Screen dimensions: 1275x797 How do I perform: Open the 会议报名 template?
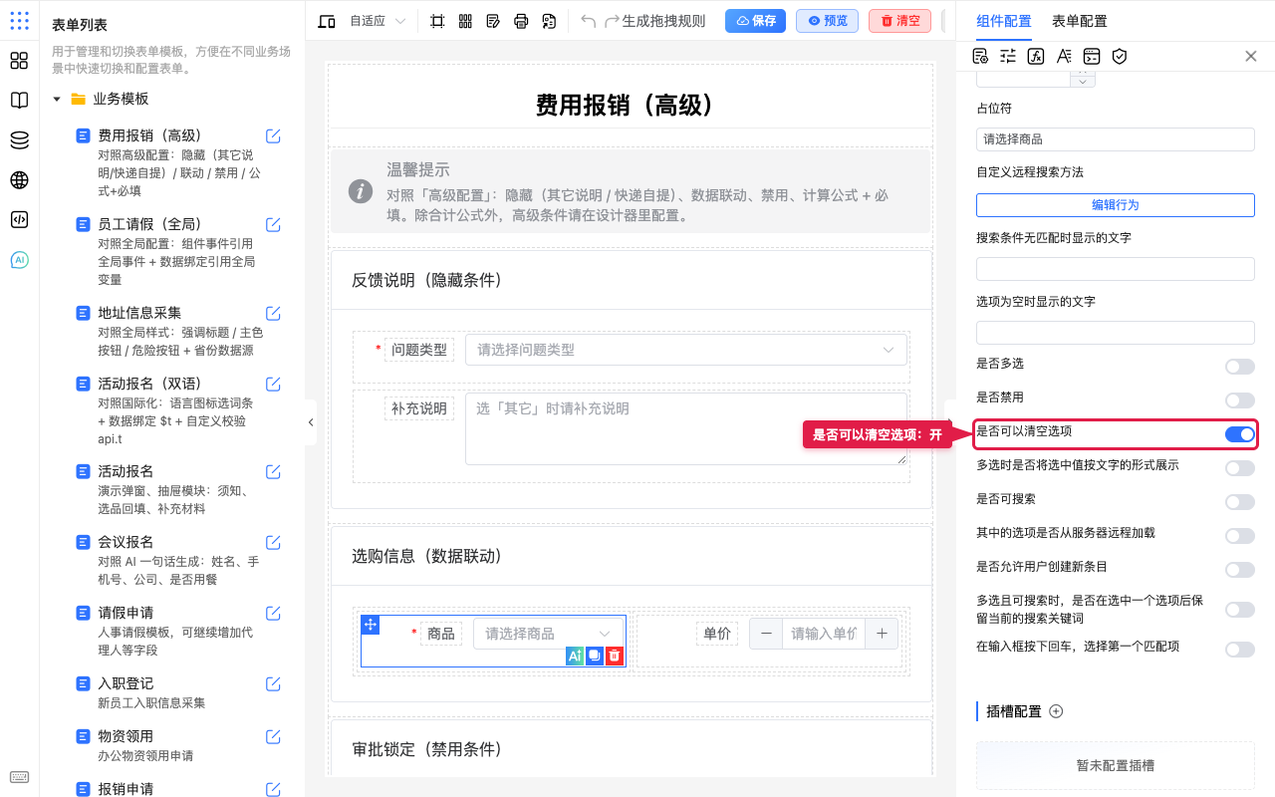[126, 542]
